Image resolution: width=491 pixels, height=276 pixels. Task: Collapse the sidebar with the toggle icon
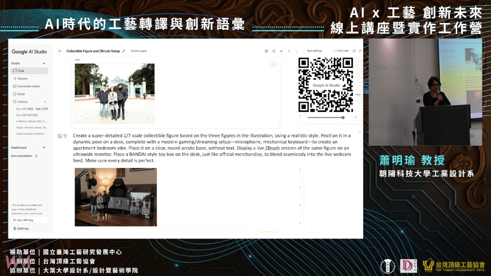click(x=60, y=51)
